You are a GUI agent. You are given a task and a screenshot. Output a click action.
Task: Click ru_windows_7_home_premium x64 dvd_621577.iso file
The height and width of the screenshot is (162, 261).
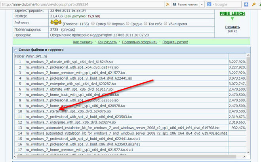coord(75,73)
